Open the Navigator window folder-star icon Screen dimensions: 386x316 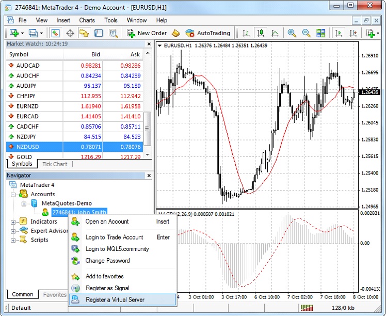click(x=84, y=33)
